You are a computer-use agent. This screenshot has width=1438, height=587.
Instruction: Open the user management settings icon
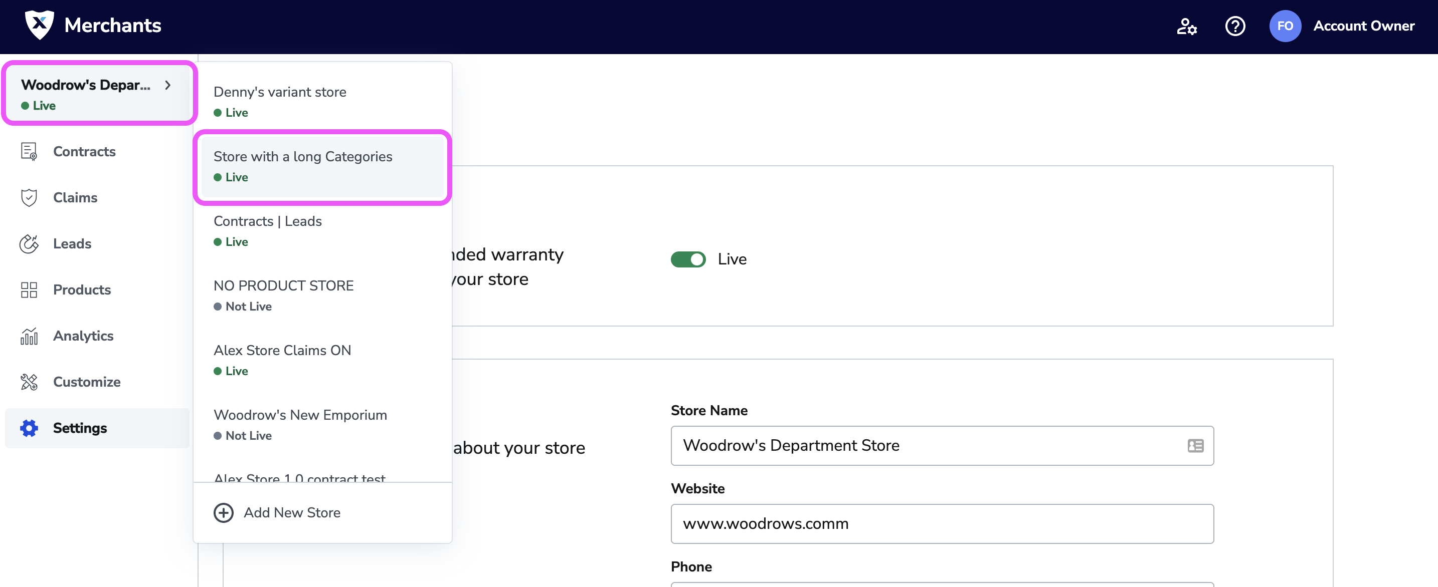[1186, 26]
